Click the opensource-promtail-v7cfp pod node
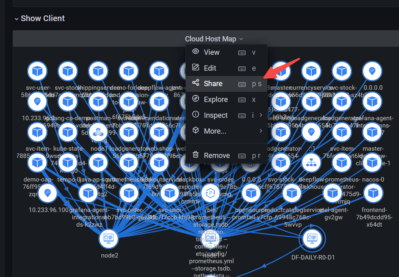Viewport: 399px width, 277px height. click(x=251, y=193)
